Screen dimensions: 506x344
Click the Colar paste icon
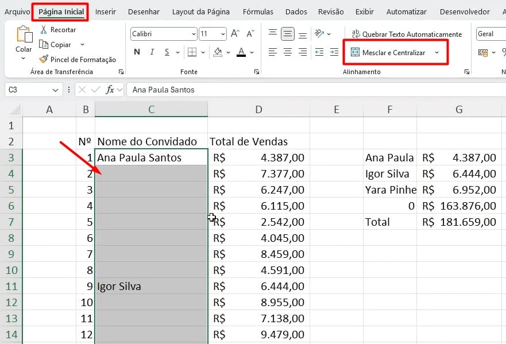24,34
